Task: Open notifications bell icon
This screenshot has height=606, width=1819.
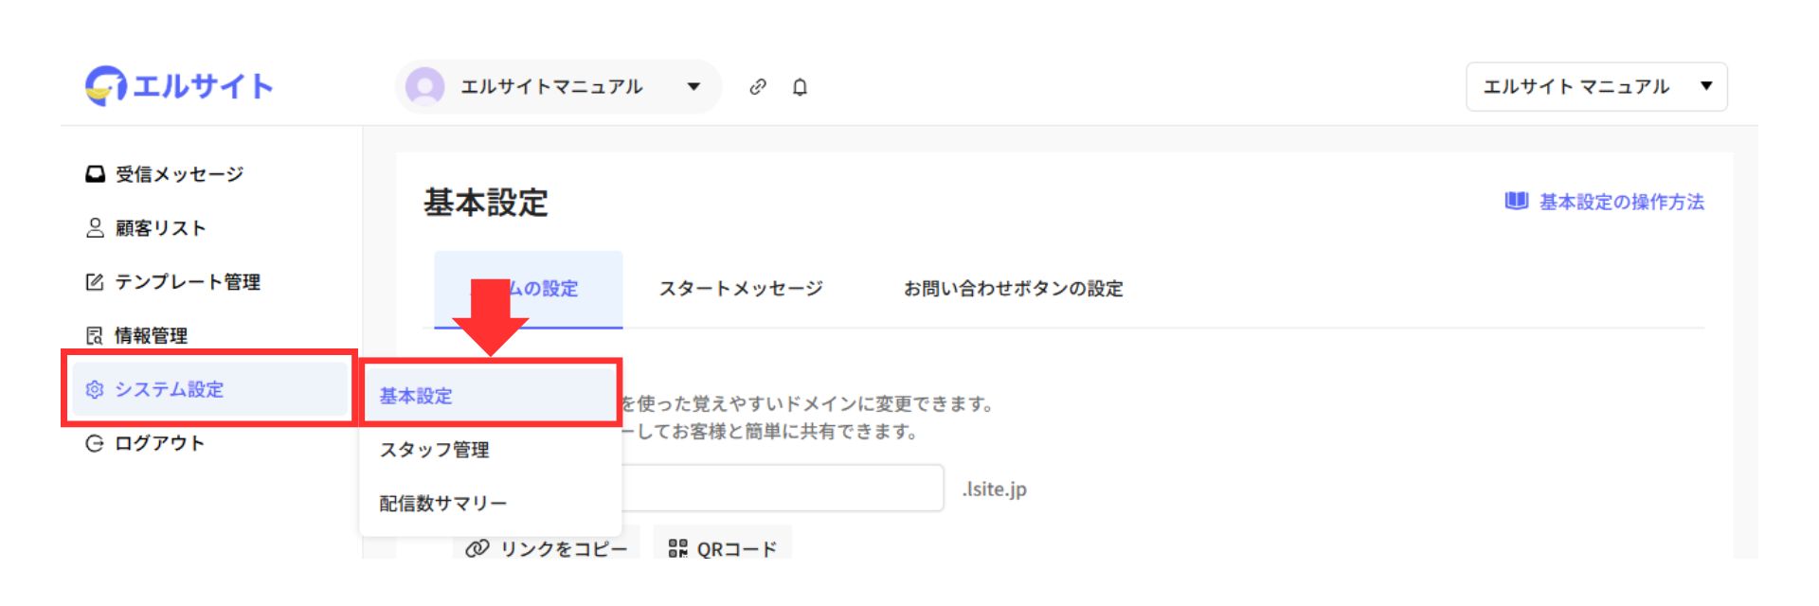Action: pyautogui.click(x=800, y=87)
